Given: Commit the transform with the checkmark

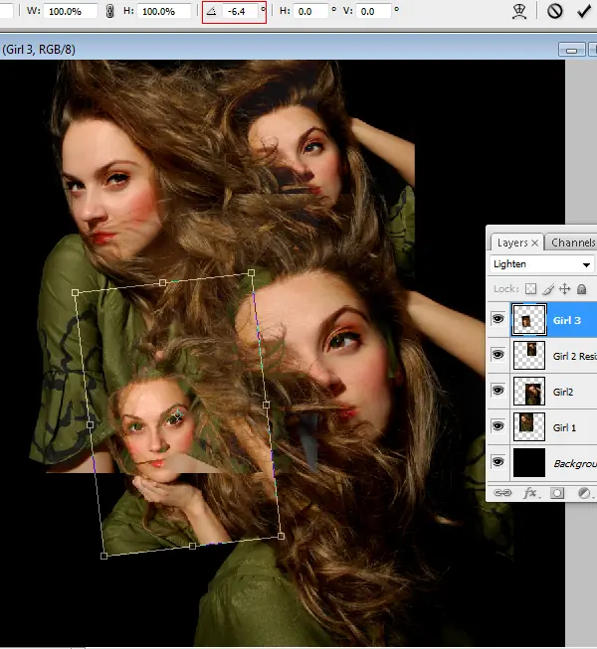Looking at the screenshot, I should 583,11.
